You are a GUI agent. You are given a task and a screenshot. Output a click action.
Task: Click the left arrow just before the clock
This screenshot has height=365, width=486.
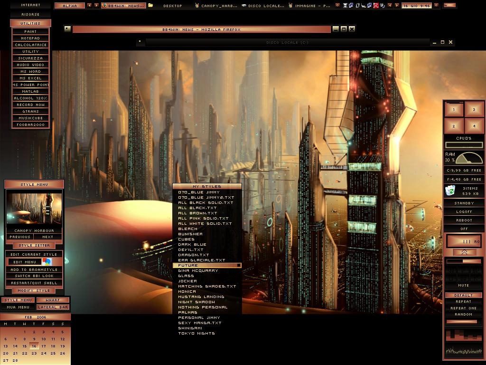[x=390, y=5]
